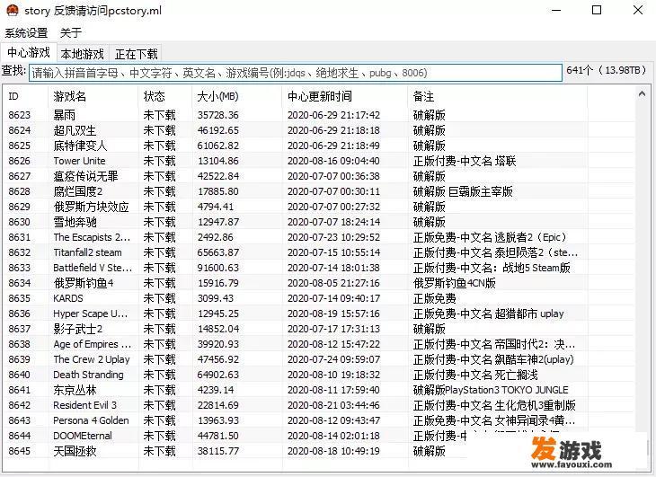
Task: Select the 天国拯救 row
Action: (x=319, y=451)
